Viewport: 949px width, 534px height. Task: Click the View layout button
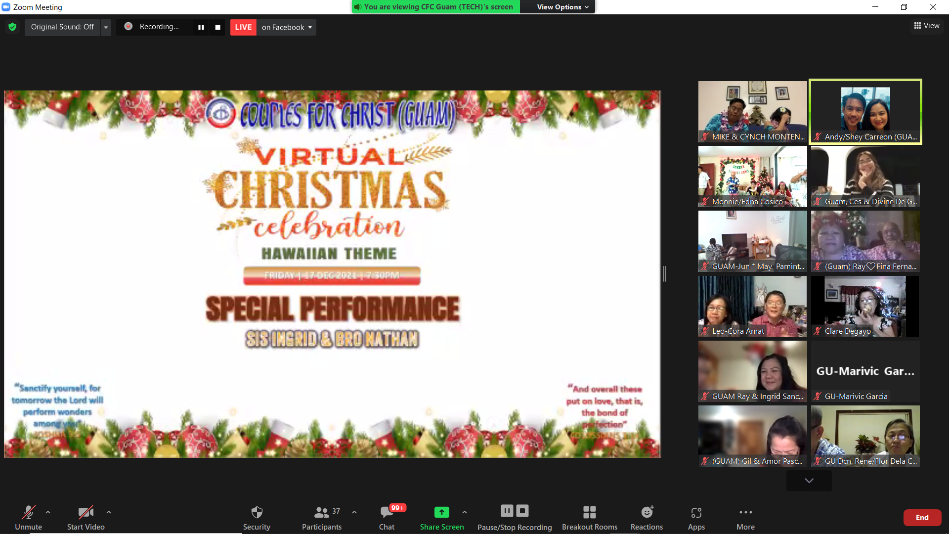[927, 26]
